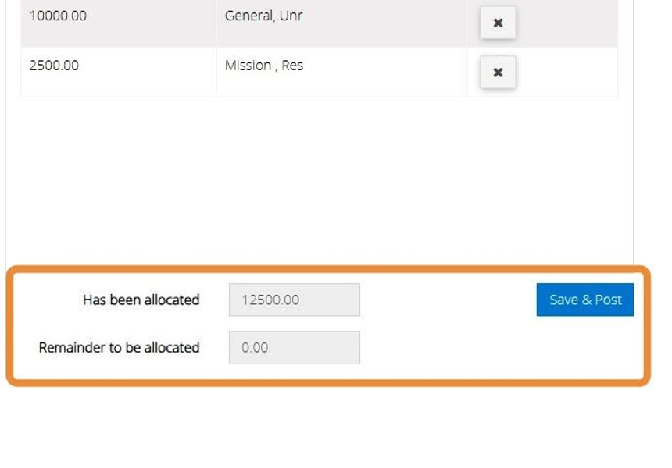Click the 12500.00 allocated total value
Screen dimensions: 672x468
pos(270,300)
